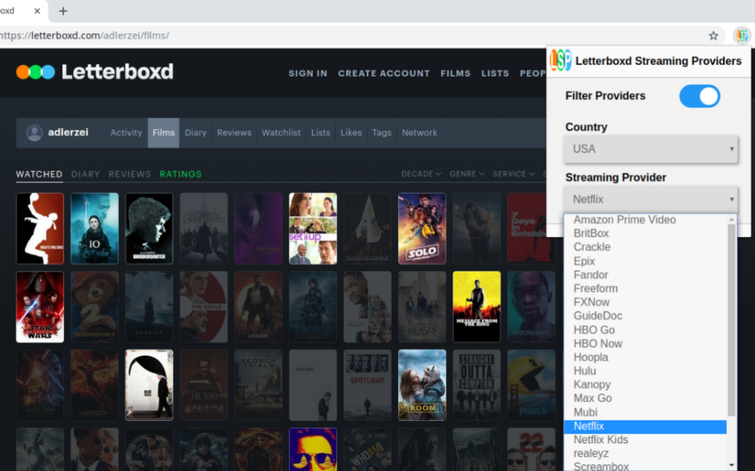Screen dimensions: 755x471
Task: Expand the DECADE filter menu
Action: (x=421, y=174)
